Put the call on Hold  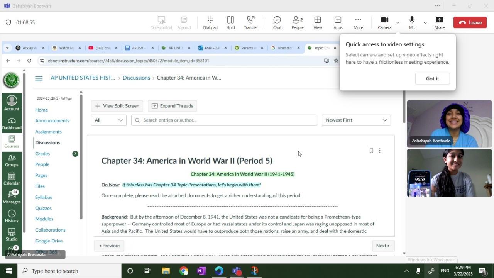[x=230, y=23]
